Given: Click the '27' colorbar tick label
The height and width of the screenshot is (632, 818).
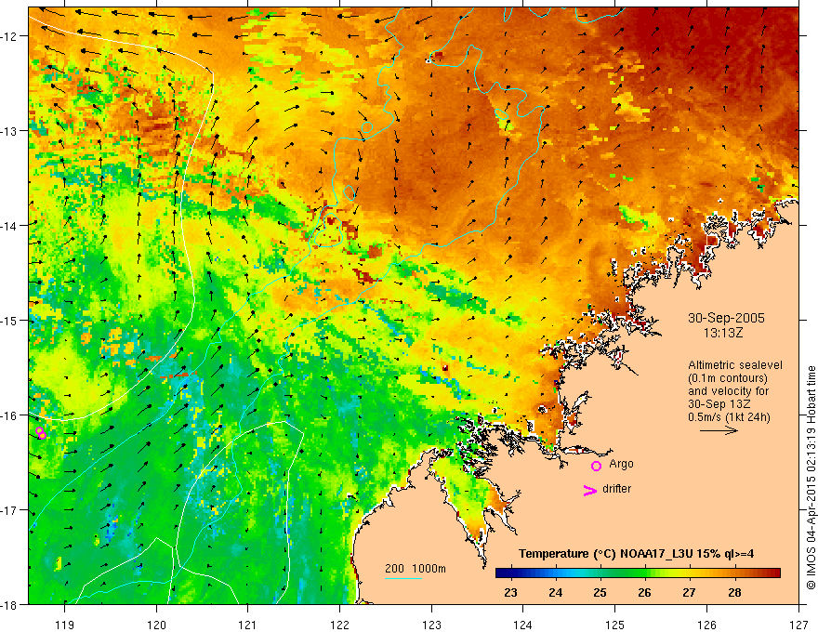Looking at the screenshot, I should click(689, 592).
